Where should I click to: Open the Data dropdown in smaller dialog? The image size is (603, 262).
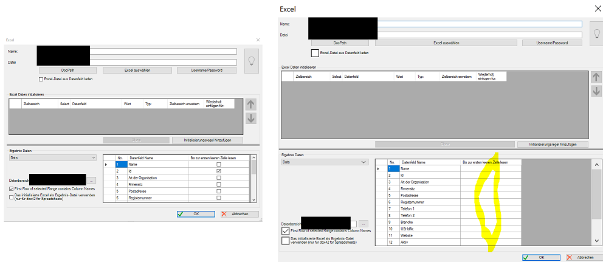click(x=53, y=157)
